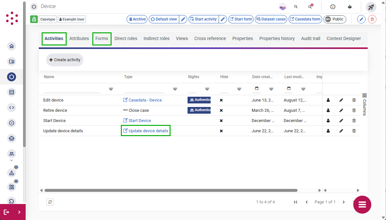Click the red trash delete casetype button

click(x=372, y=19)
